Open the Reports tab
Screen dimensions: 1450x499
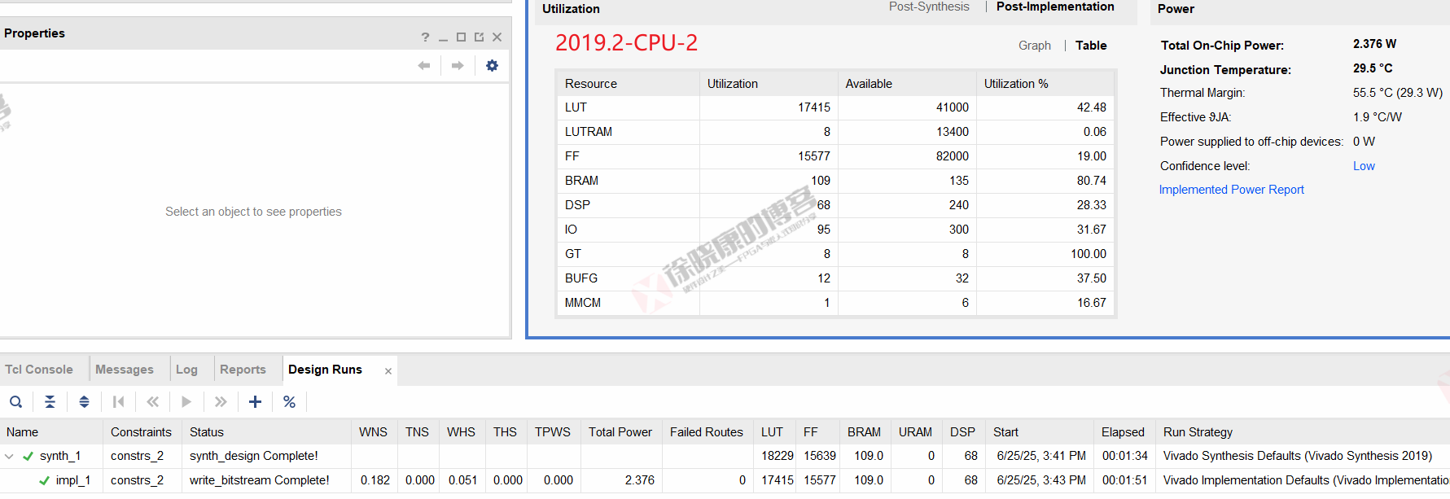(243, 370)
